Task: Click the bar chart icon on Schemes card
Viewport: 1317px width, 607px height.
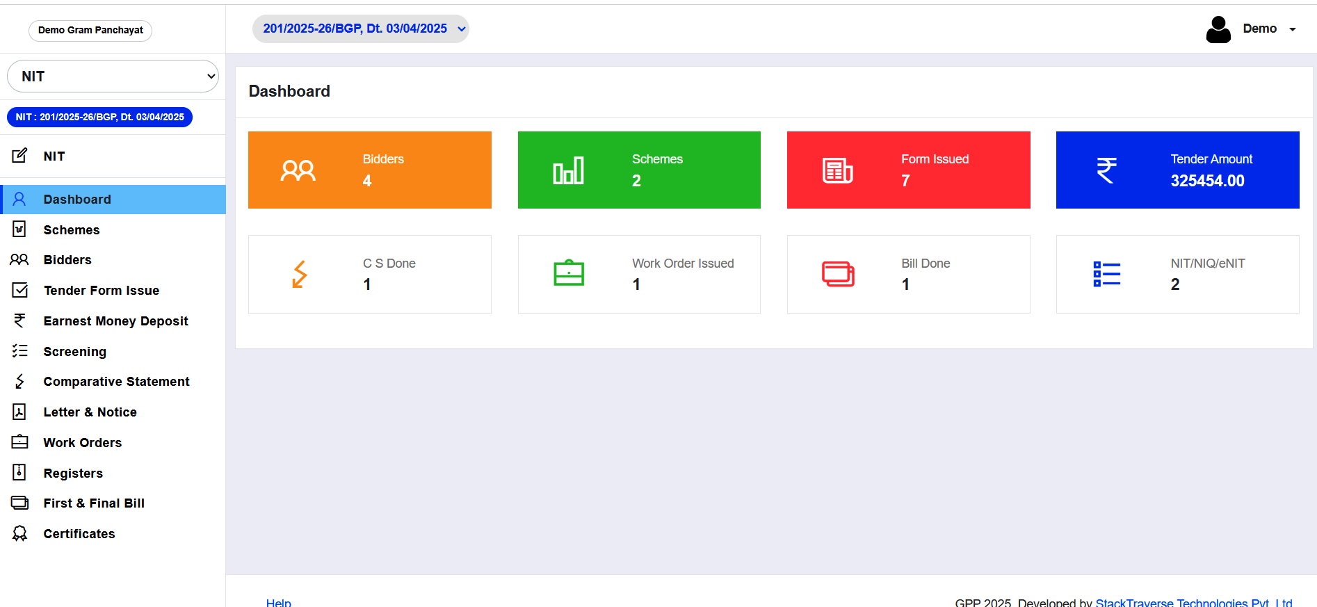Action: point(568,170)
